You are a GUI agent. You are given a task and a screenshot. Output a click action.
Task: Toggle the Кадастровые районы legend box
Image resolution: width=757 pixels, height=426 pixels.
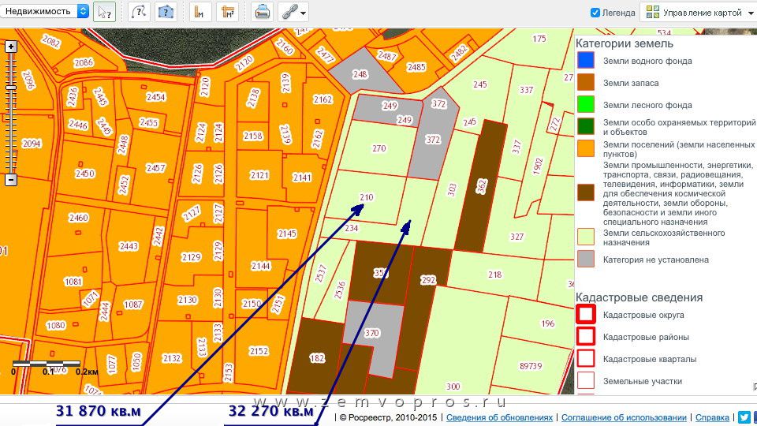click(x=586, y=337)
